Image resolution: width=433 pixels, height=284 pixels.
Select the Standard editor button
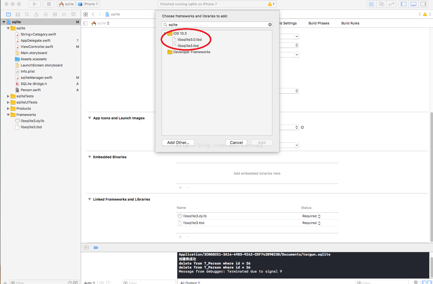pos(371,4)
